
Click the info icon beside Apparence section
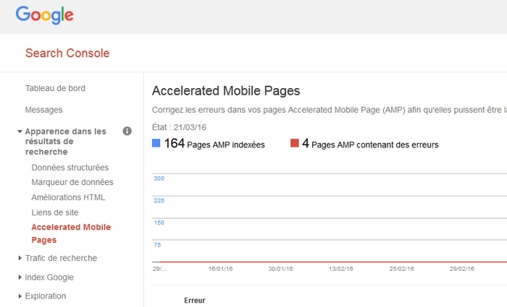127,131
